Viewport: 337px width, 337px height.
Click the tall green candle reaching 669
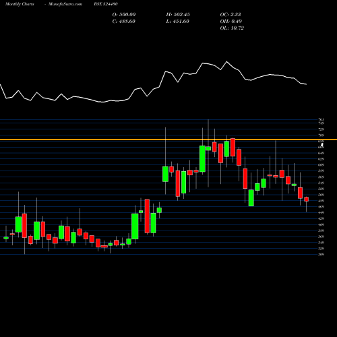202,159
